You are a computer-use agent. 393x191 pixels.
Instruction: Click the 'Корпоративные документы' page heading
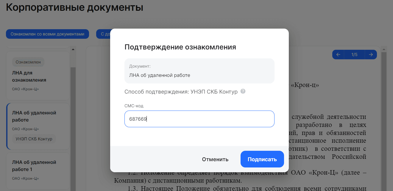pos(74,7)
